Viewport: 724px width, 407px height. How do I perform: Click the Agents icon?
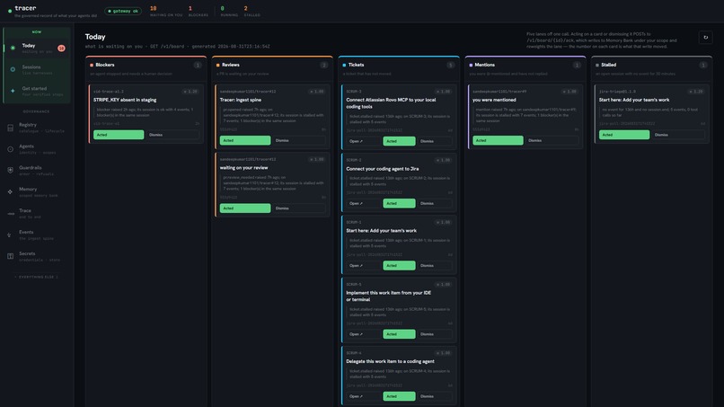[10, 149]
